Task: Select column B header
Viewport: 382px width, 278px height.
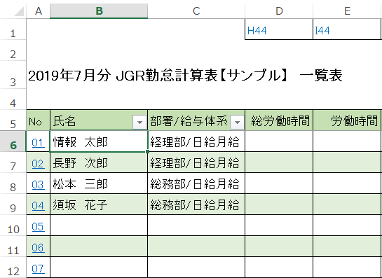Action: [x=99, y=11]
